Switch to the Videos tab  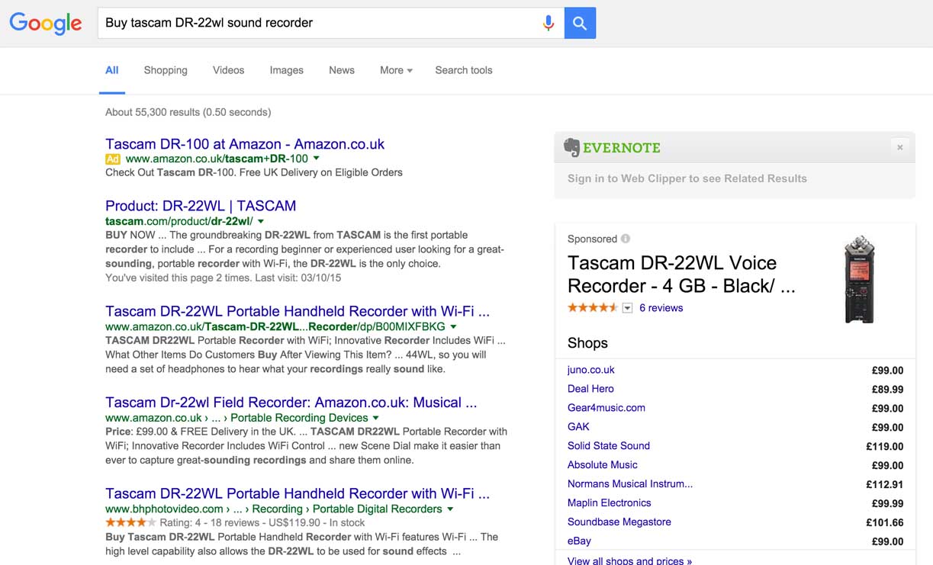(x=229, y=70)
